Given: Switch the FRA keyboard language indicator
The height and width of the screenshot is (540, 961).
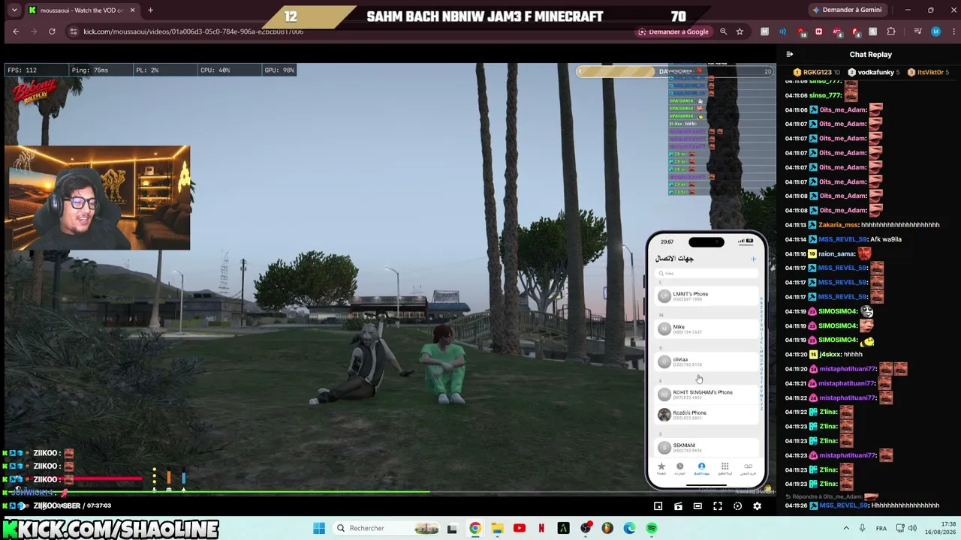Looking at the screenshot, I should [881, 528].
